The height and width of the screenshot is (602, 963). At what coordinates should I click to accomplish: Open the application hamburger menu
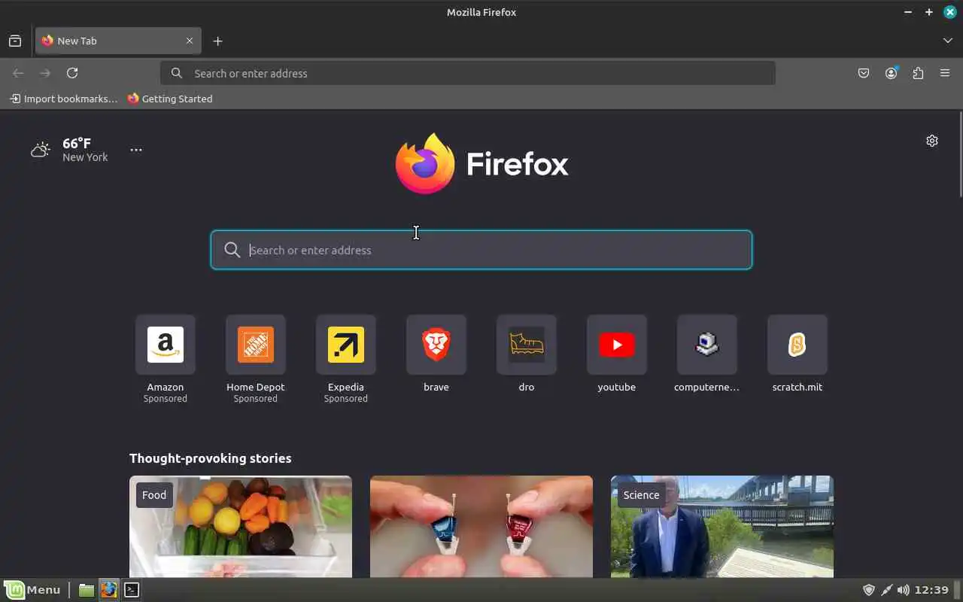click(x=945, y=73)
